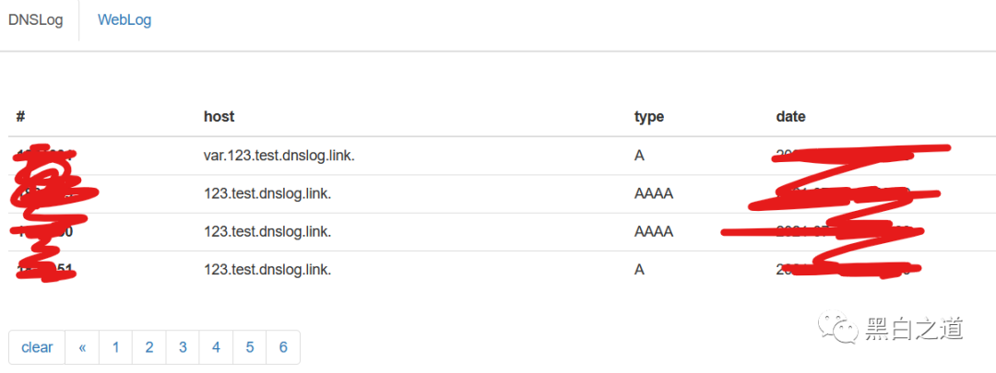Open the WebLog tab
The image size is (996, 373).
pyautogui.click(x=125, y=20)
